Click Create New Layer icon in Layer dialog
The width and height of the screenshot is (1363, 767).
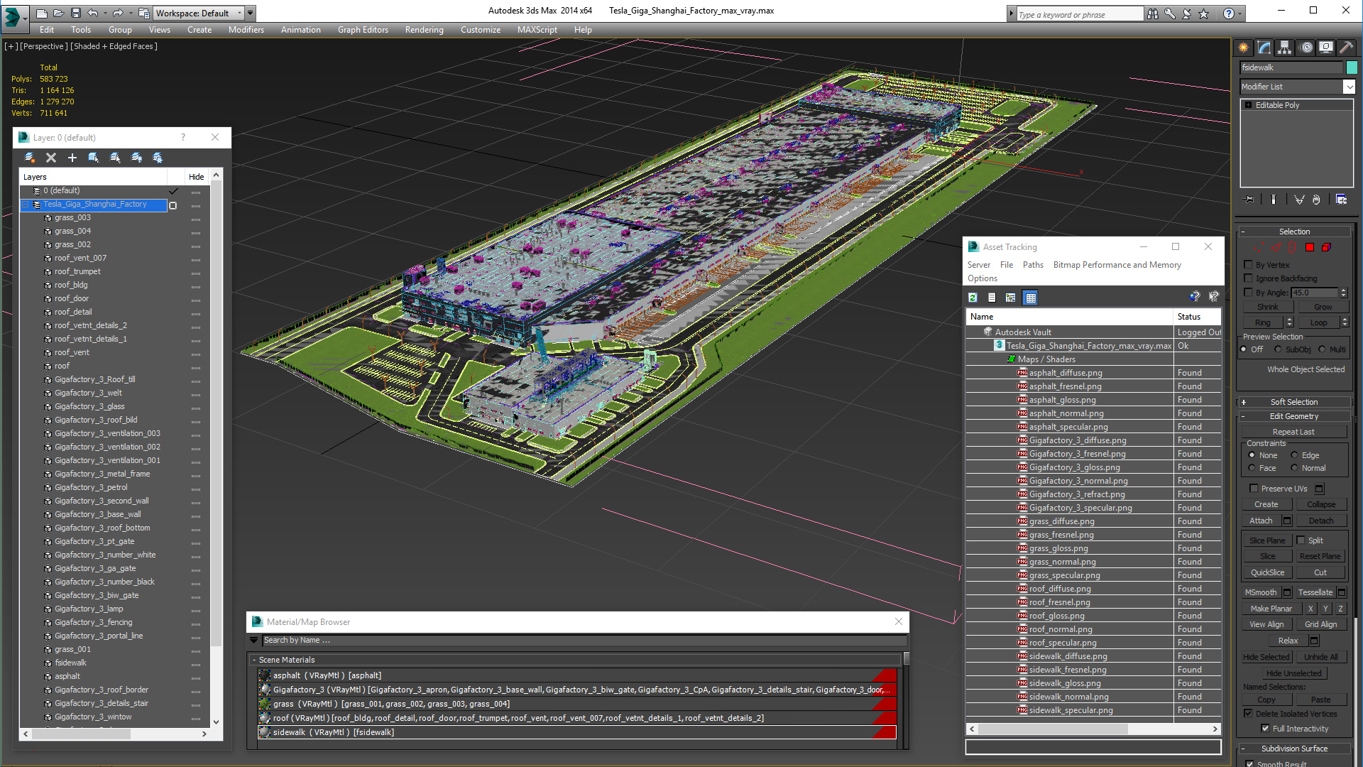tap(30, 158)
